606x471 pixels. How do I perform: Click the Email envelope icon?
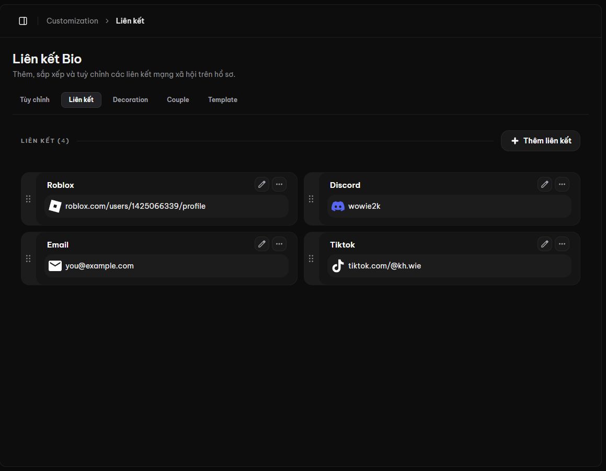(55, 266)
